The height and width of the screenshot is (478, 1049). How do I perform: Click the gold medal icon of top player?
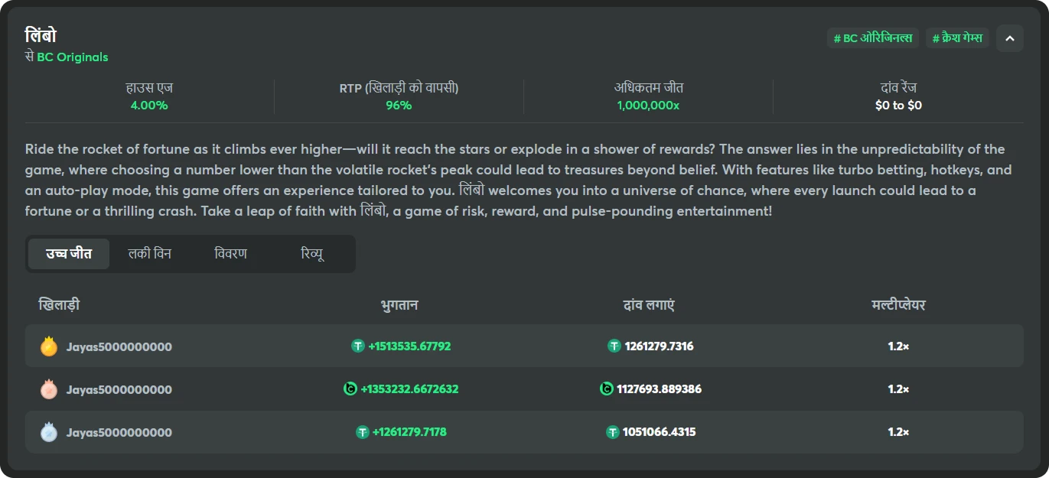[49, 346]
